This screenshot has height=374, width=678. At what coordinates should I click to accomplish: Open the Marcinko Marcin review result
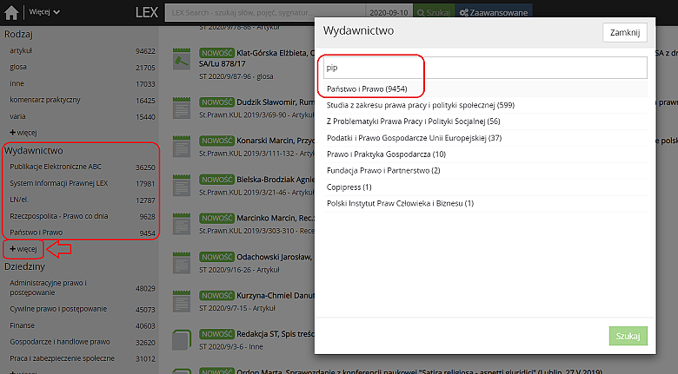[276, 218]
